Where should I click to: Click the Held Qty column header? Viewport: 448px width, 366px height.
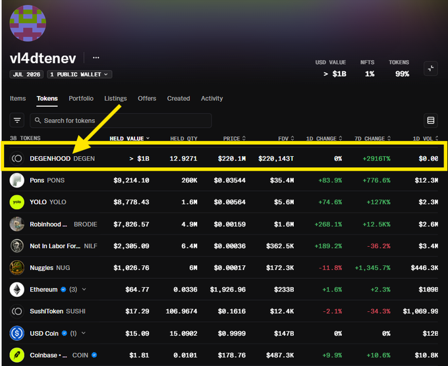tap(184, 138)
